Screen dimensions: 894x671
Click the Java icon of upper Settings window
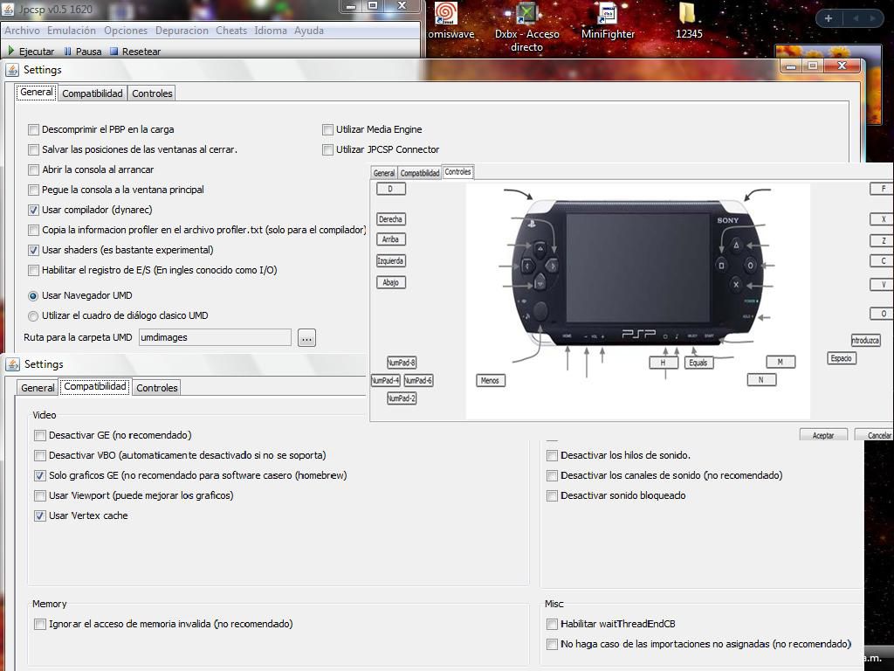coord(12,70)
